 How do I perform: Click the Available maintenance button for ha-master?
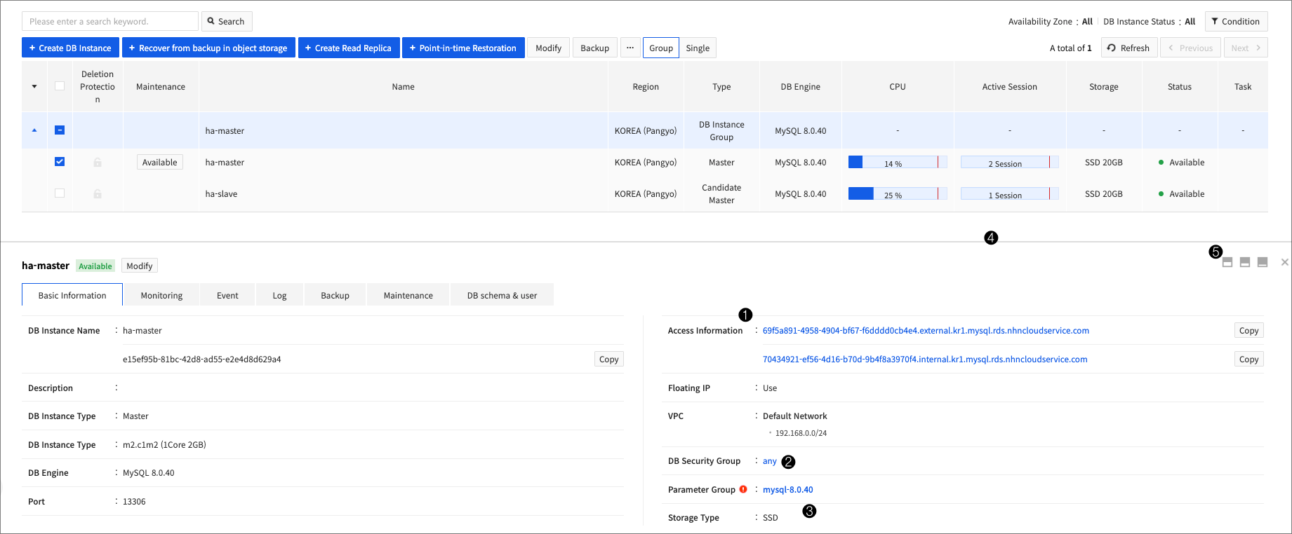pos(160,162)
